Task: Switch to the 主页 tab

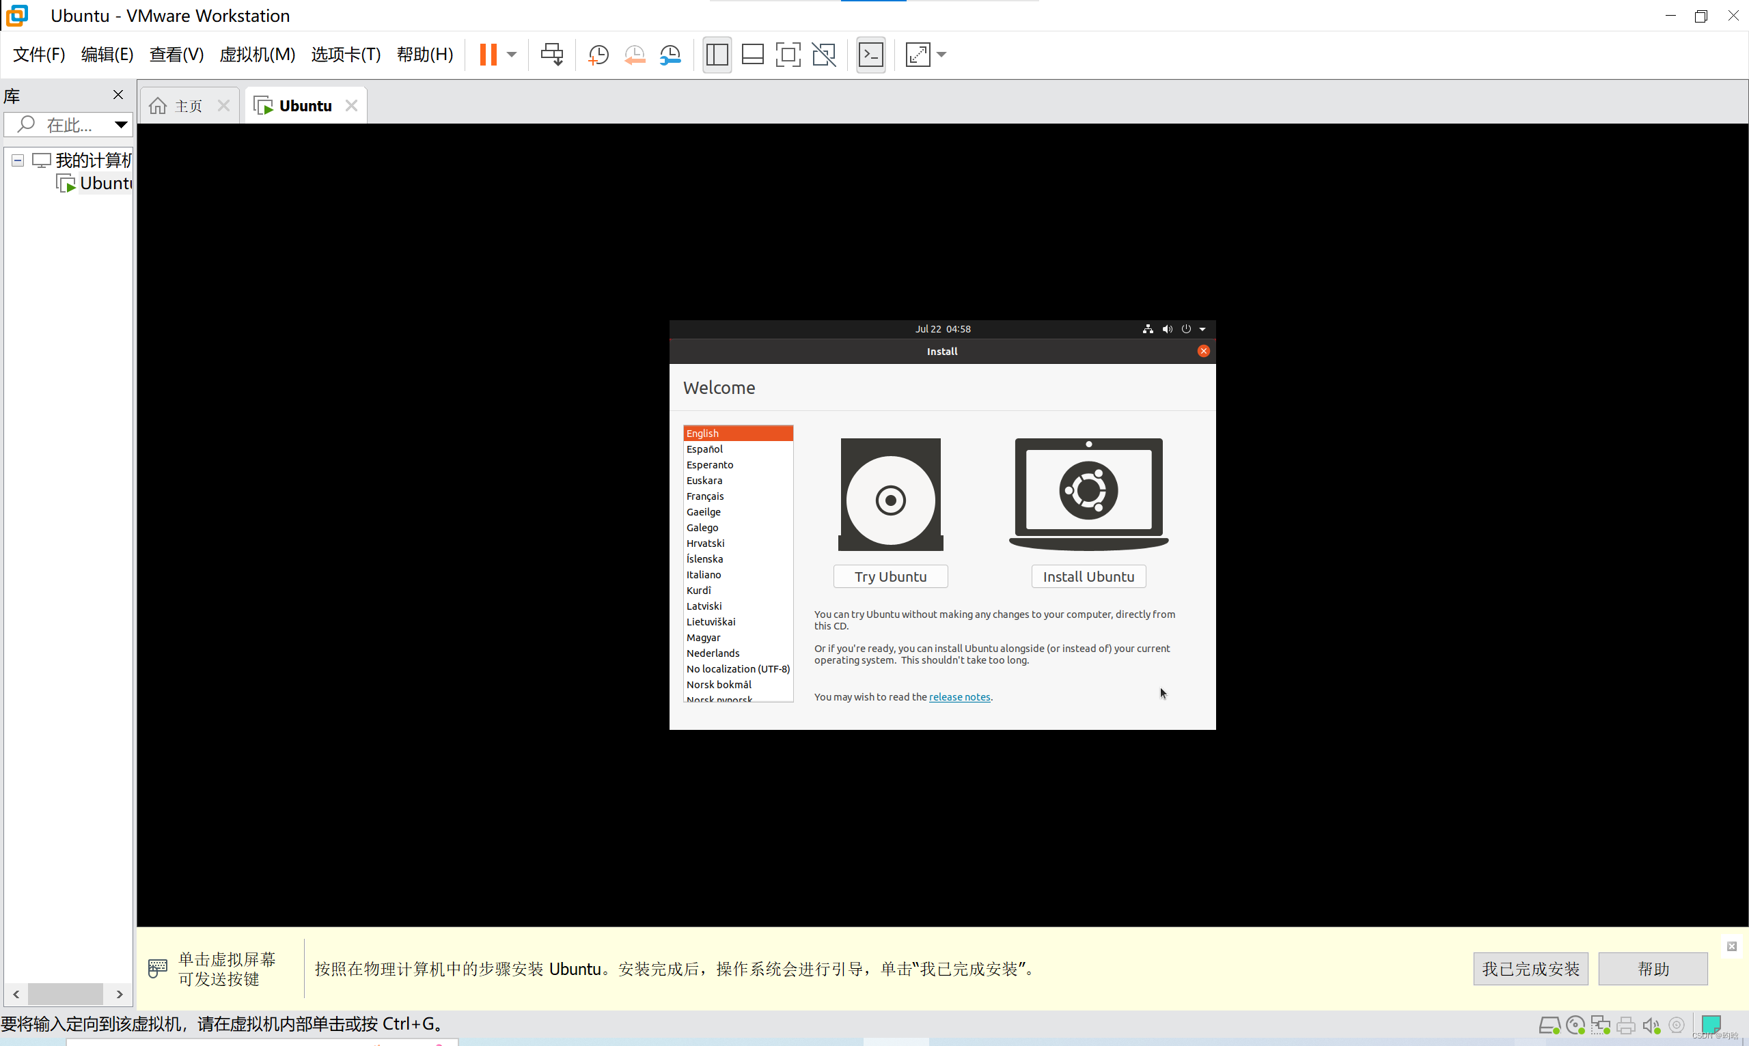Action: 187,104
